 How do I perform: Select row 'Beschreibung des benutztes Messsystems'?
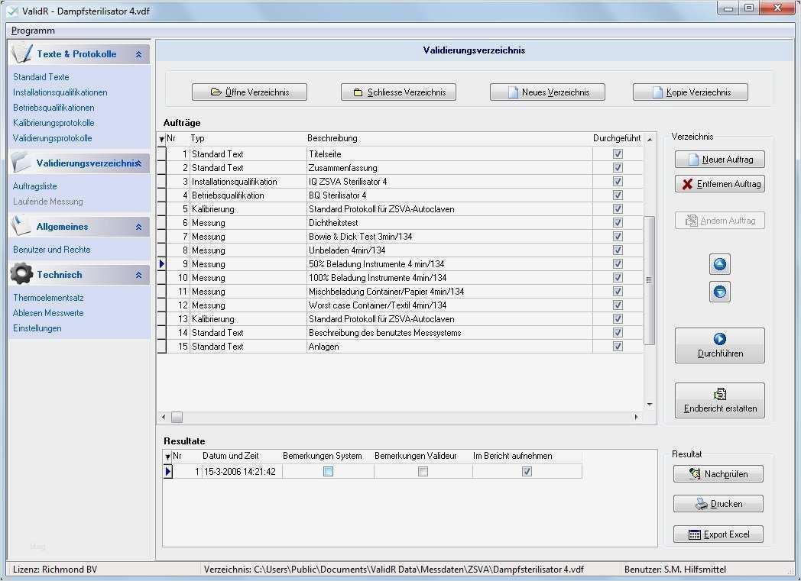click(x=400, y=333)
